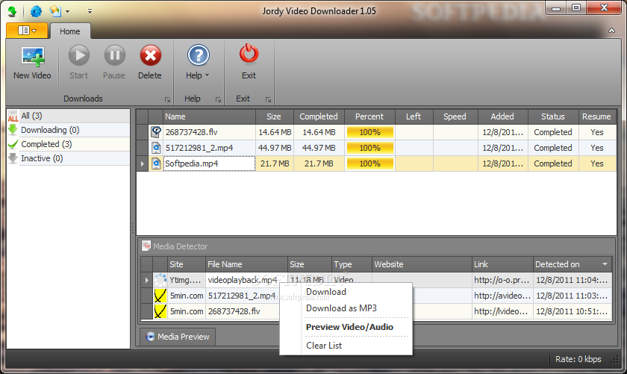Image resolution: width=627 pixels, height=374 pixels.
Task: Click the All (3) category icon
Action: pyautogui.click(x=13, y=116)
